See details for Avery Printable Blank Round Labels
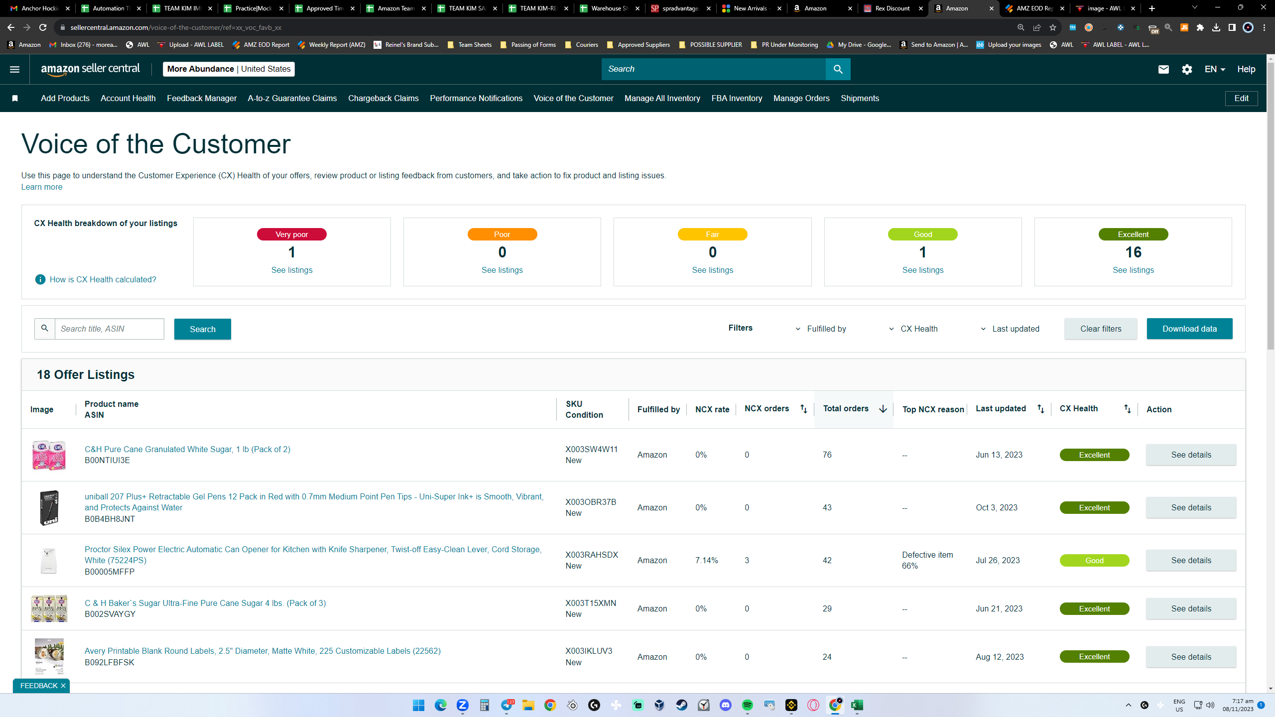Viewport: 1275px width, 717px height. 1191,657
